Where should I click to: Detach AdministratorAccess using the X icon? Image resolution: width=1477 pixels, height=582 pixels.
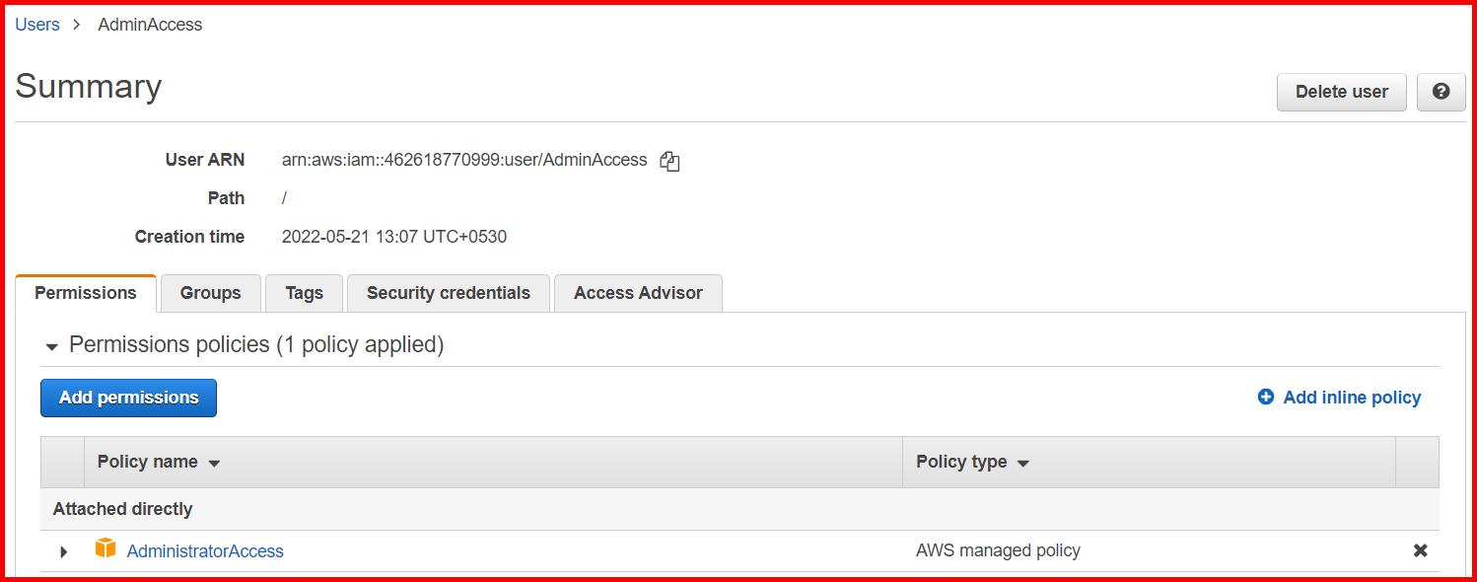click(x=1418, y=550)
